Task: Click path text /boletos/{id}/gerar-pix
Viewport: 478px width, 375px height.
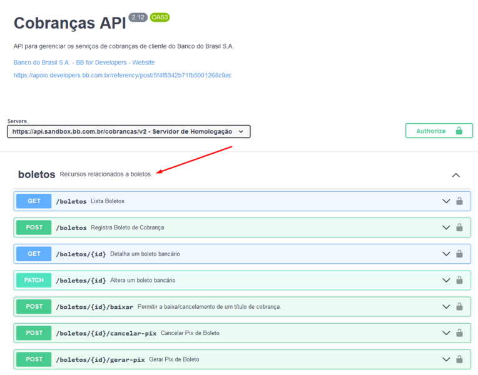Action: click(x=100, y=360)
